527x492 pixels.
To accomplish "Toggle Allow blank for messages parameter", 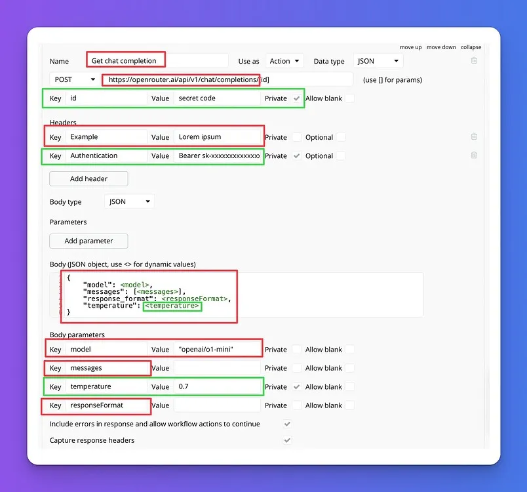I will 349,368.
